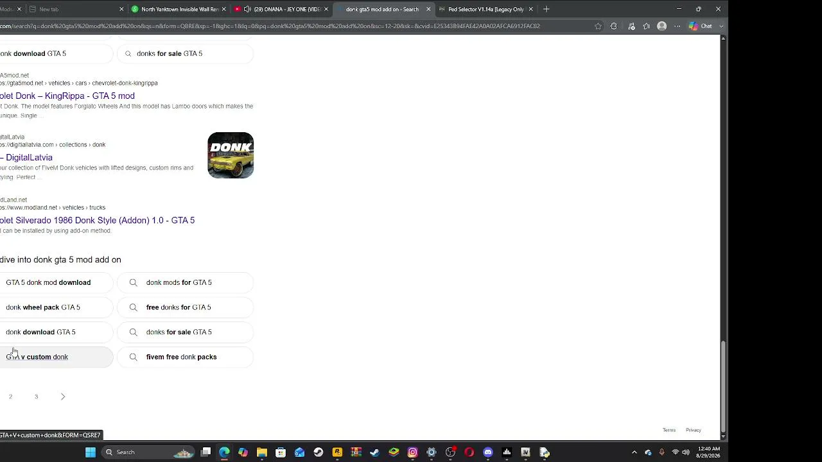The width and height of the screenshot is (822, 462).
Task: Open Discord from the taskbar
Action: (x=488, y=452)
